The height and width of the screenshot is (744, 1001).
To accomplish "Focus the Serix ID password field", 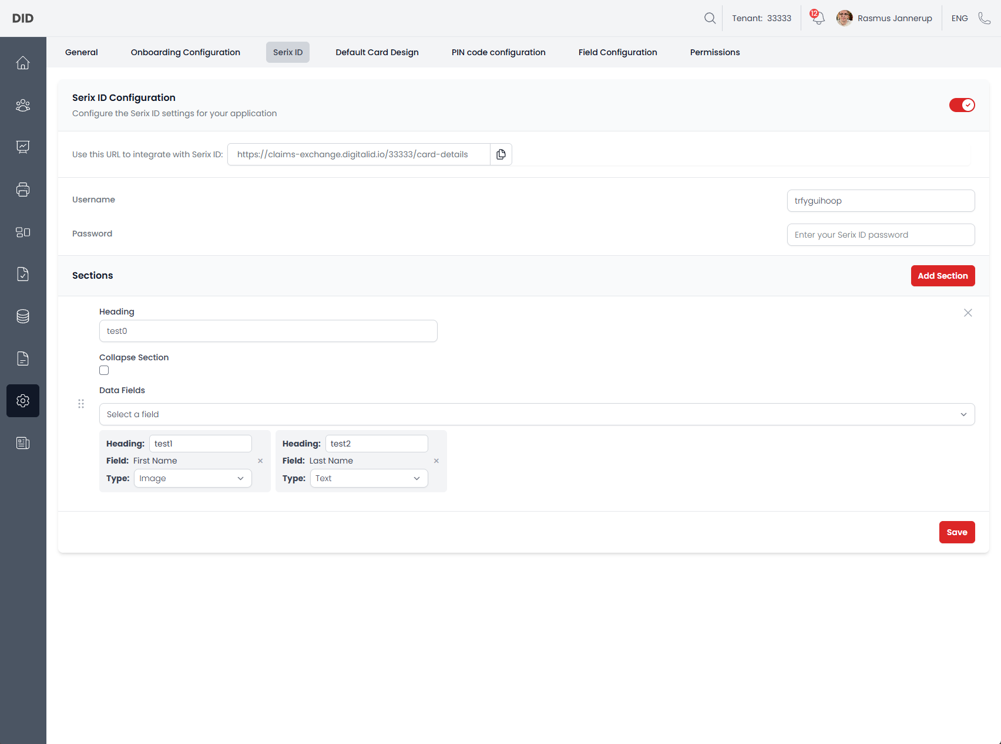I will (x=880, y=235).
